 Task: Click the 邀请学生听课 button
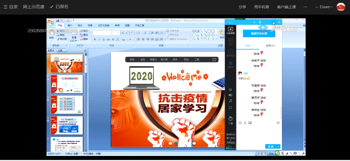point(259,33)
